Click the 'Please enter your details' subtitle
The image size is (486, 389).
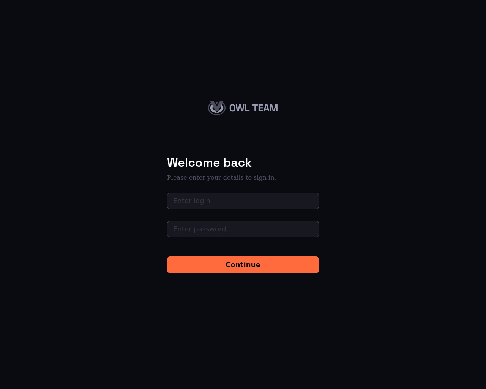221,177
